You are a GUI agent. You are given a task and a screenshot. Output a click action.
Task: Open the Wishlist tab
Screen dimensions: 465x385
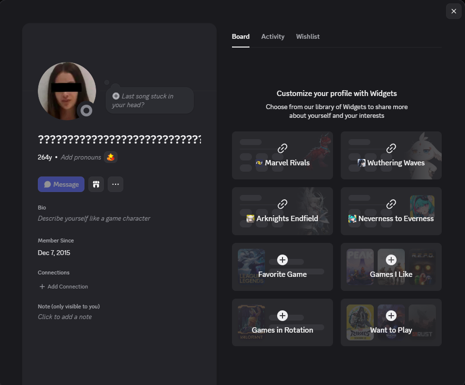308,37
